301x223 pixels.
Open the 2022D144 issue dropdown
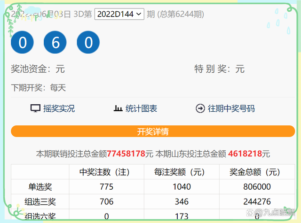tap(119, 14)
